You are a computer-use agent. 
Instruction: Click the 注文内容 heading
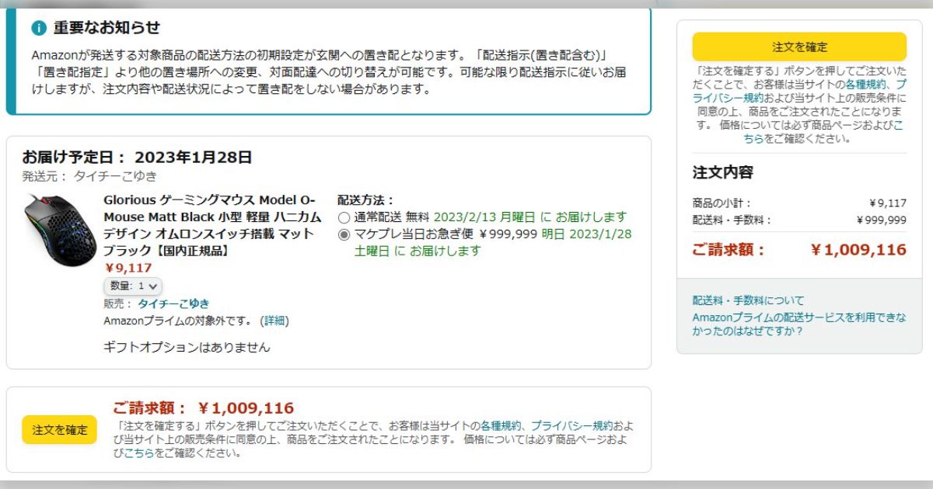723,172
